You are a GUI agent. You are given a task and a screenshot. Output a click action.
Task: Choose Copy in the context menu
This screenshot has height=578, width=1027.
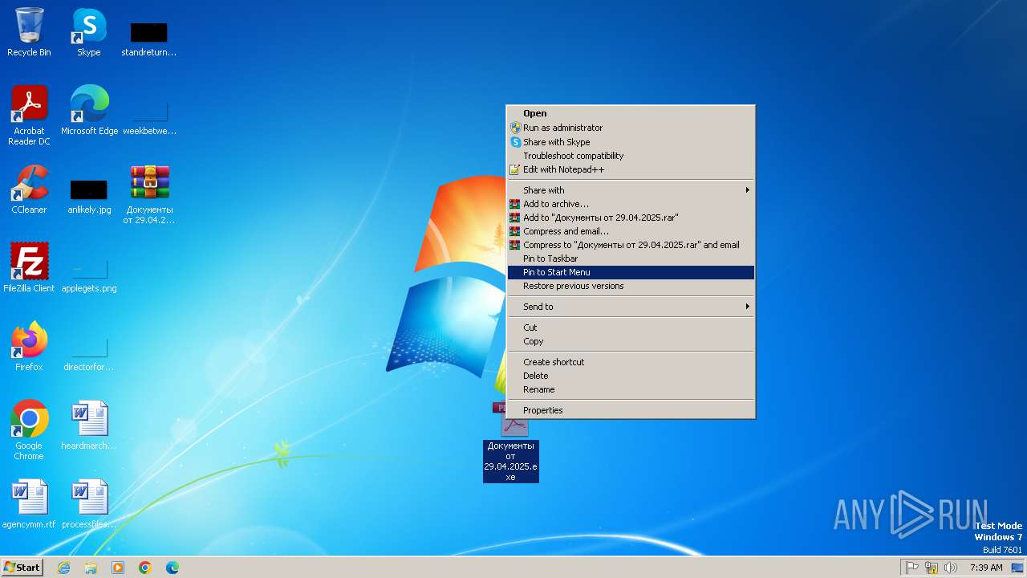[x=631, y=341]
